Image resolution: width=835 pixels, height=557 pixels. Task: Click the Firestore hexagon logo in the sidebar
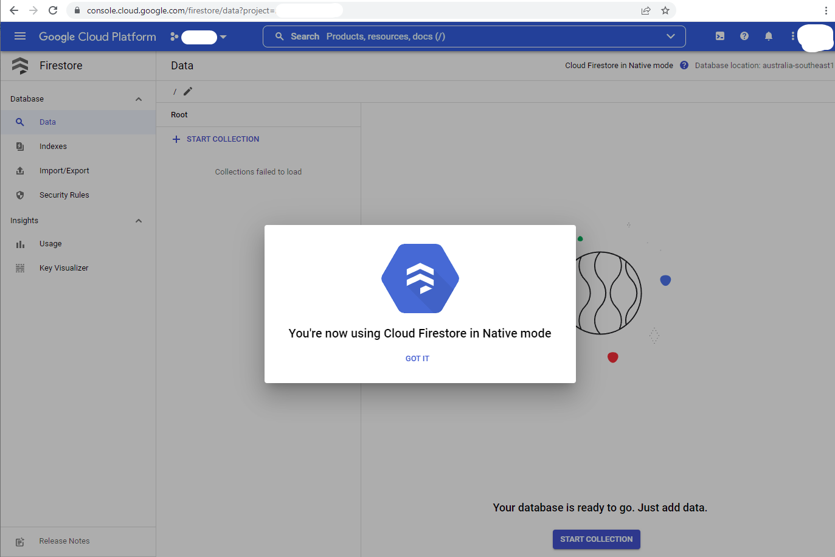coord(21,65)
